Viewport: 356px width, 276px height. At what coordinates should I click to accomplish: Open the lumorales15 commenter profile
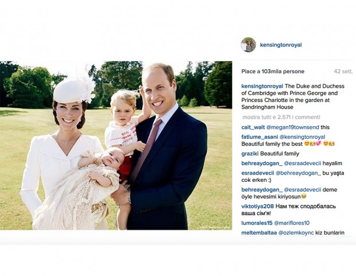point(257,223)
